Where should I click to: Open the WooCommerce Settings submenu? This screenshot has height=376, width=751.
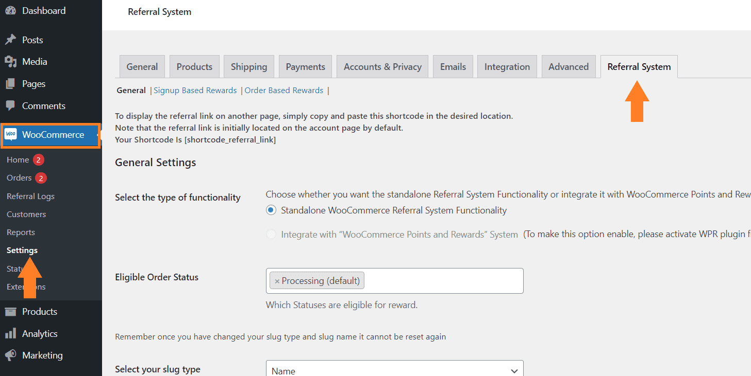pyautogui.click(x=22, y=250)
